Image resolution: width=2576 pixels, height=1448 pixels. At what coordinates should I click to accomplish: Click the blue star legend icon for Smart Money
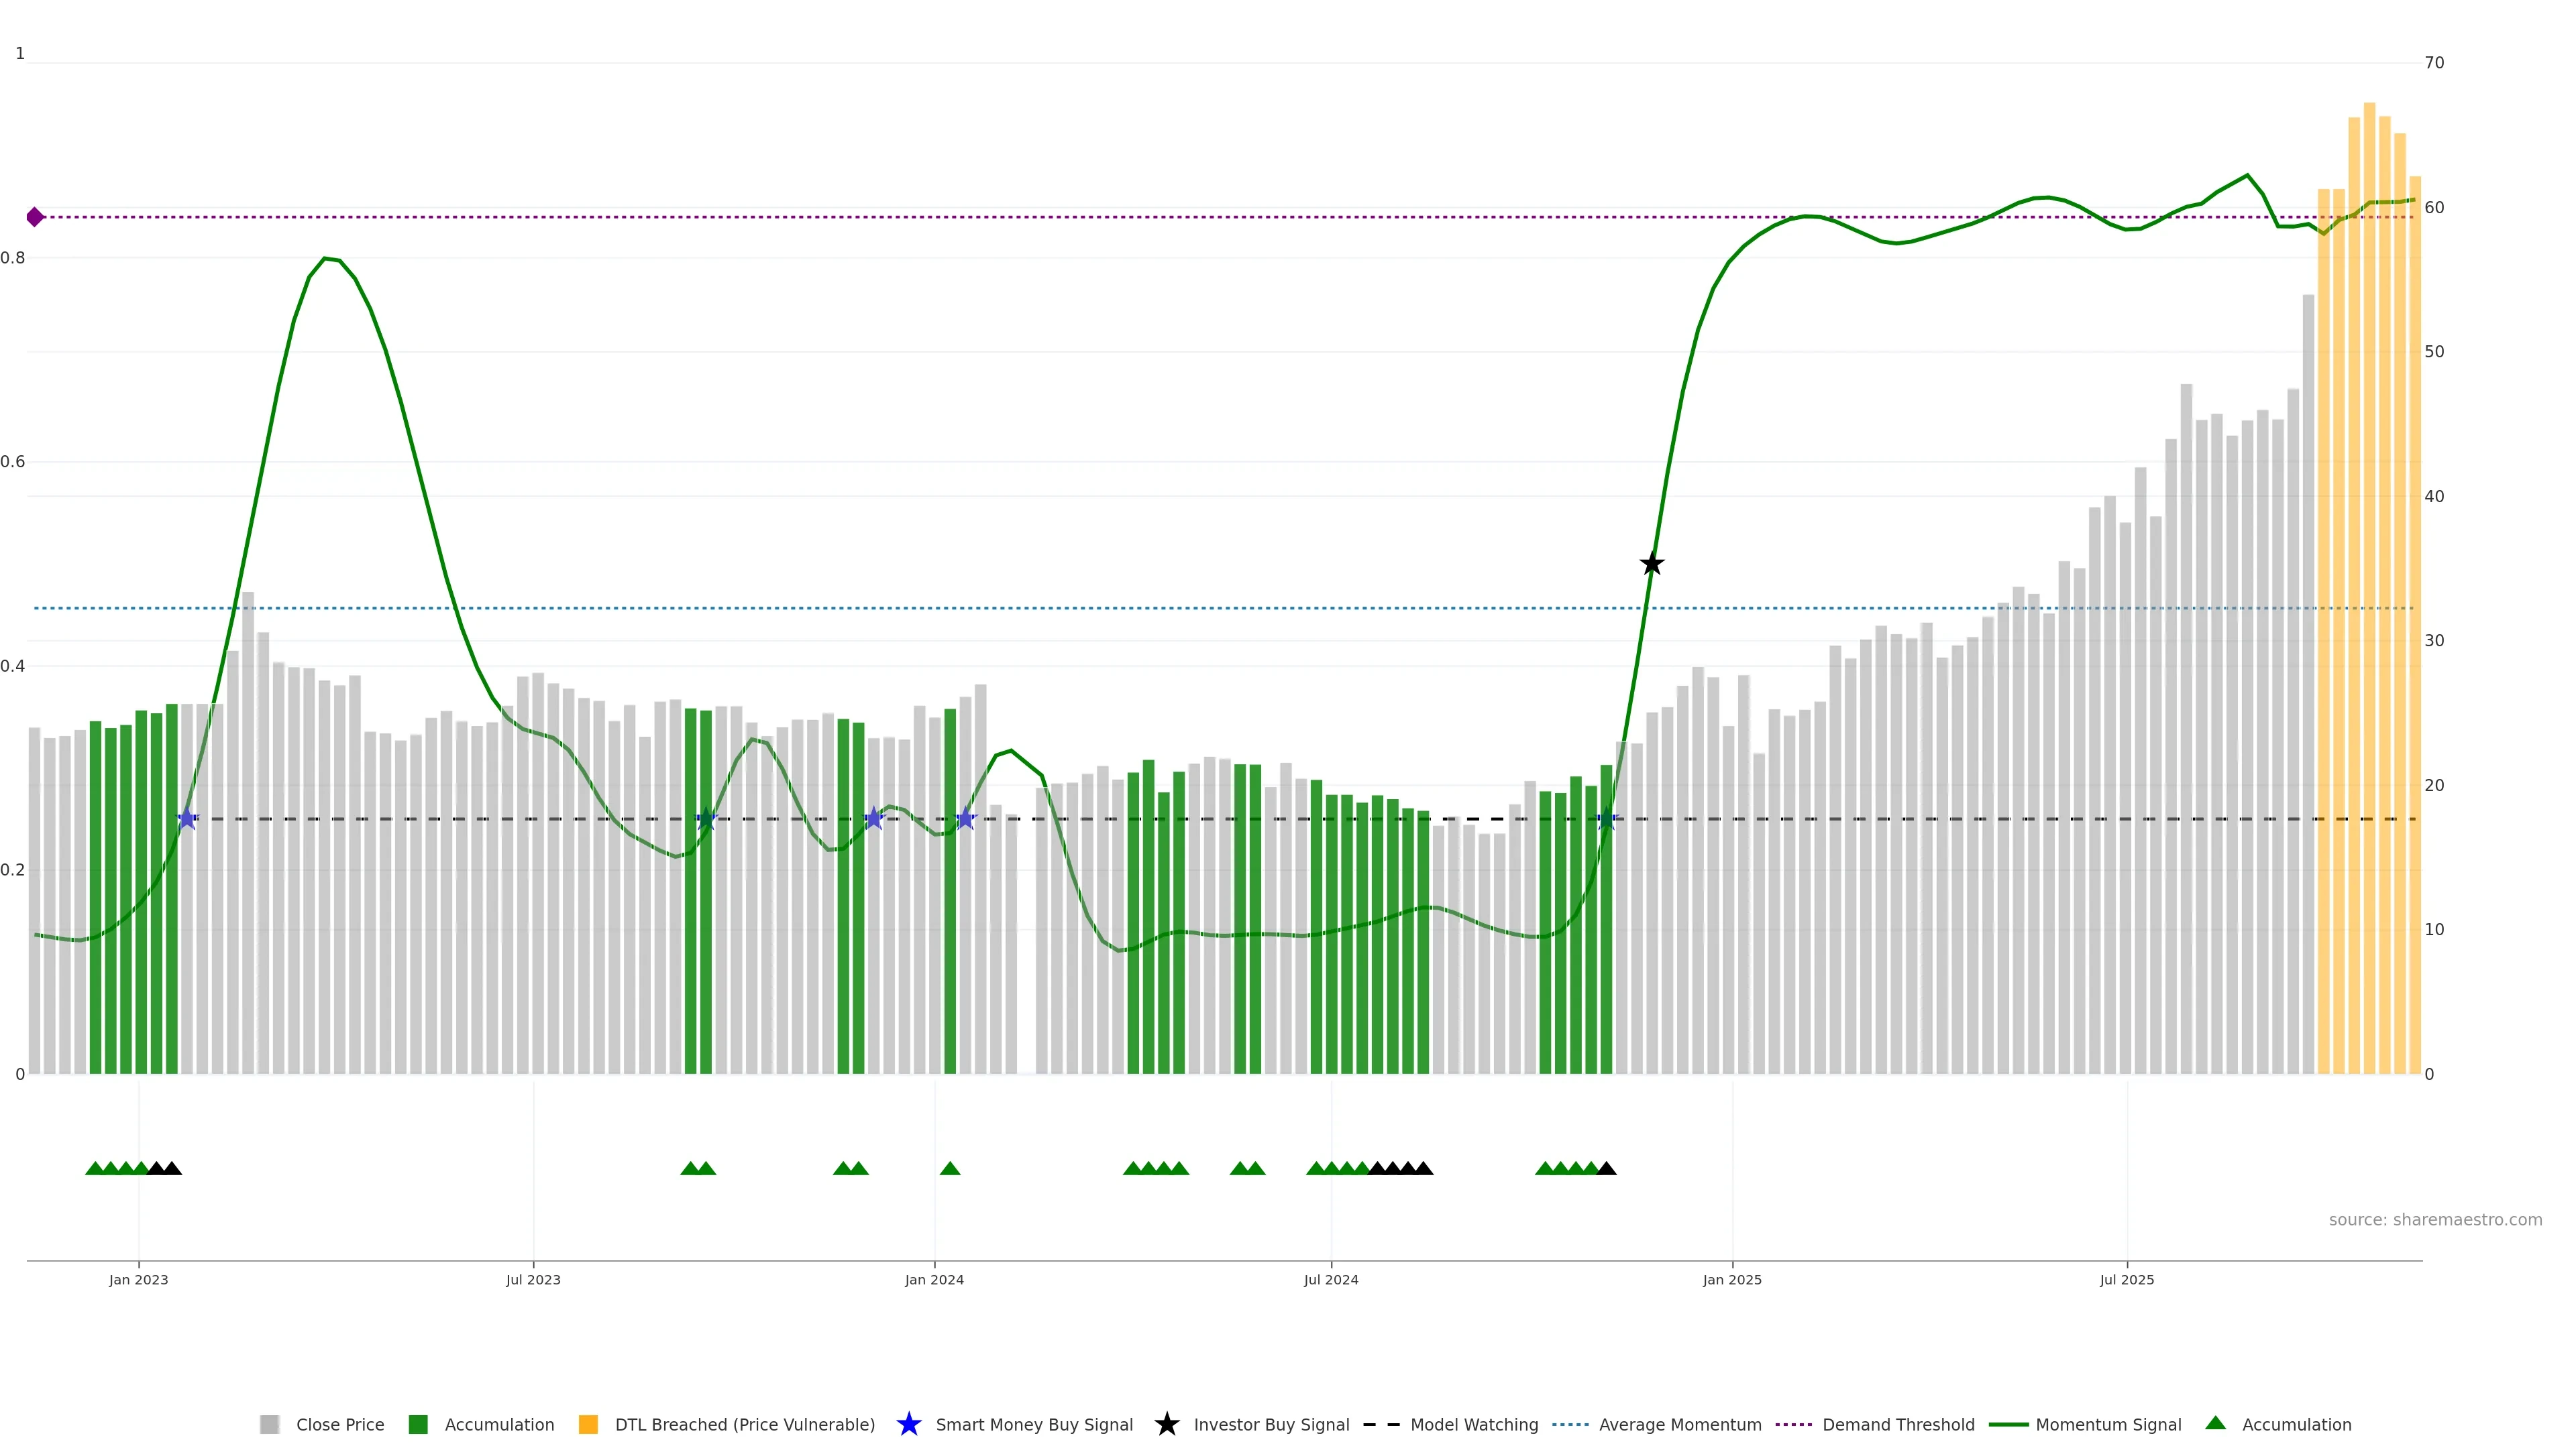(908, 1424)
